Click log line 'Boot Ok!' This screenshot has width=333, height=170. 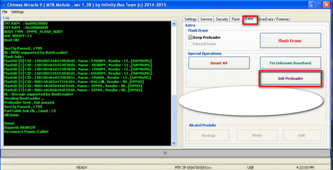(x=12, y=40)
